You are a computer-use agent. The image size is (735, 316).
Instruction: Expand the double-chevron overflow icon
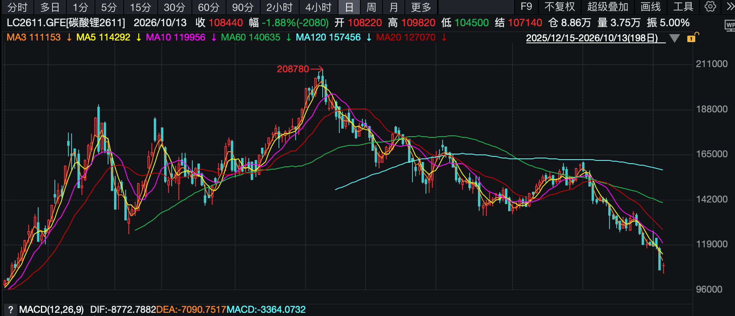click(730, 7)
